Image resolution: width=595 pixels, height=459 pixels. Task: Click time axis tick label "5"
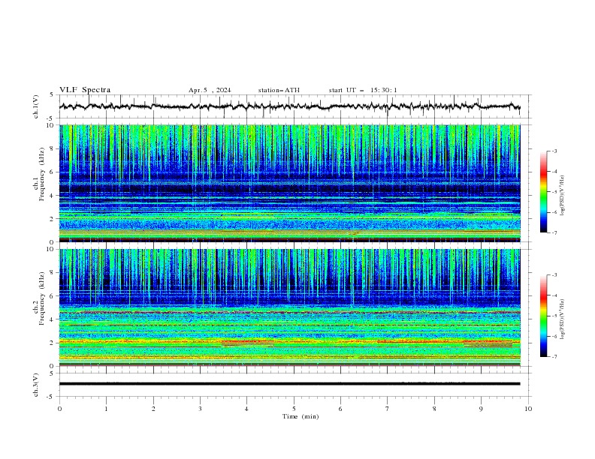pos(294,409)
